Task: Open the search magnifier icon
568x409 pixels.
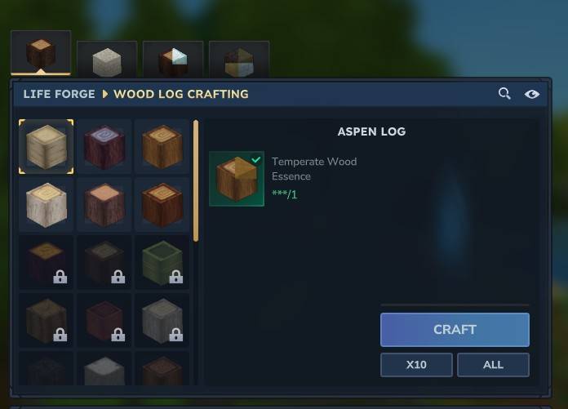Action: pos(504,94)
